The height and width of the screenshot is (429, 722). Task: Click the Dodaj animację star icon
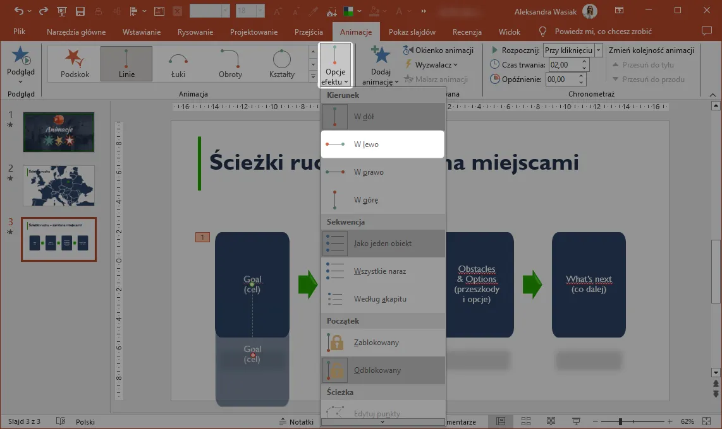[x=381, y=56]
